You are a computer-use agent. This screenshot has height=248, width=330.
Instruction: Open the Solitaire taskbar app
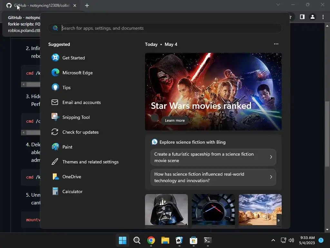[179, 240]
